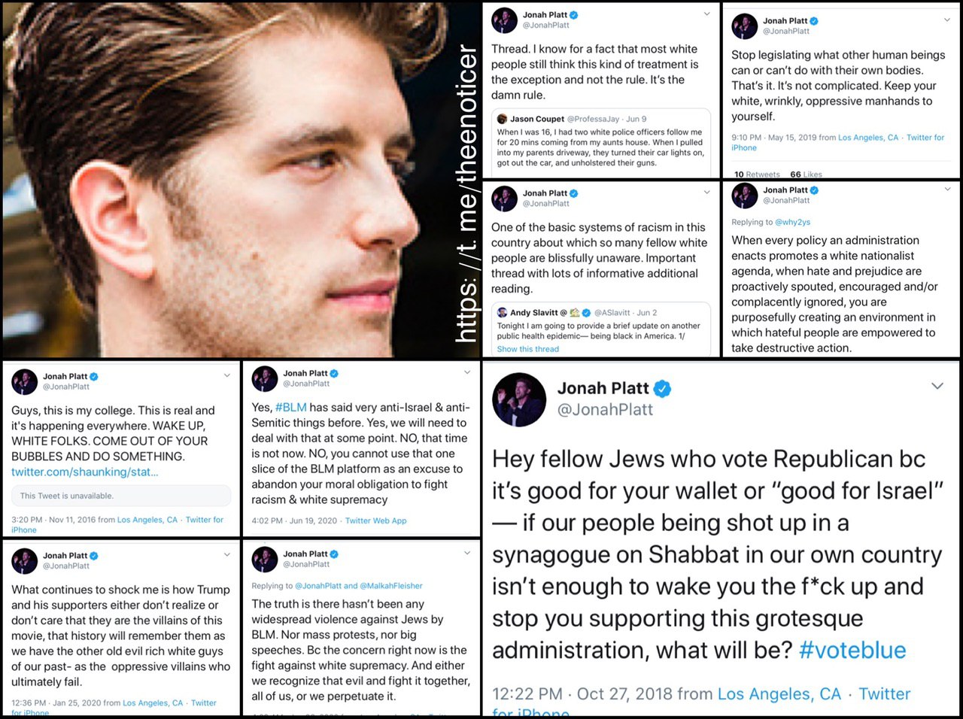Image resolution: width=963 pixels, height=719 pixels.
Task: Click the #BLM hashtag link
Action: tap(290, 408)
